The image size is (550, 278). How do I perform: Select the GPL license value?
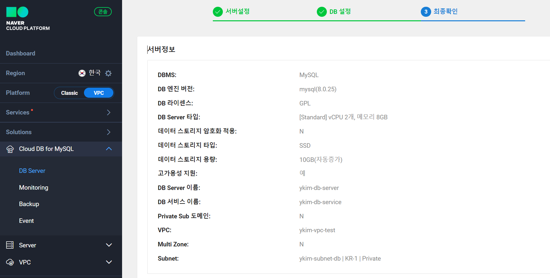coord(305,104)
